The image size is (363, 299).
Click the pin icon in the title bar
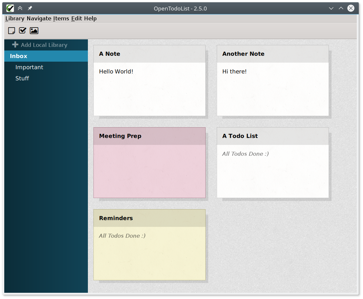coord(30,8)
